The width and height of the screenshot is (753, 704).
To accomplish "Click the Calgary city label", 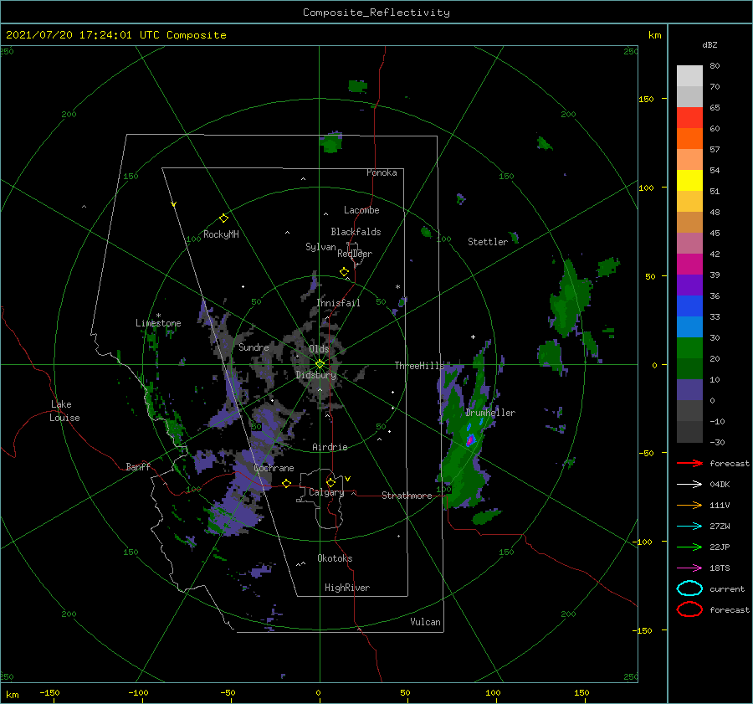I will pyautogui.click(x=326, y=492).
